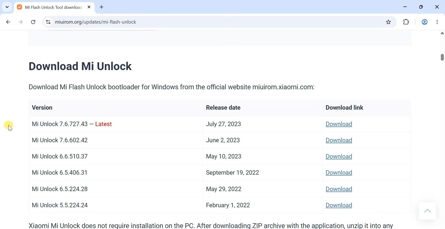Go back to the previous page
Screen dimensions: 445x229
coord(8,22)
